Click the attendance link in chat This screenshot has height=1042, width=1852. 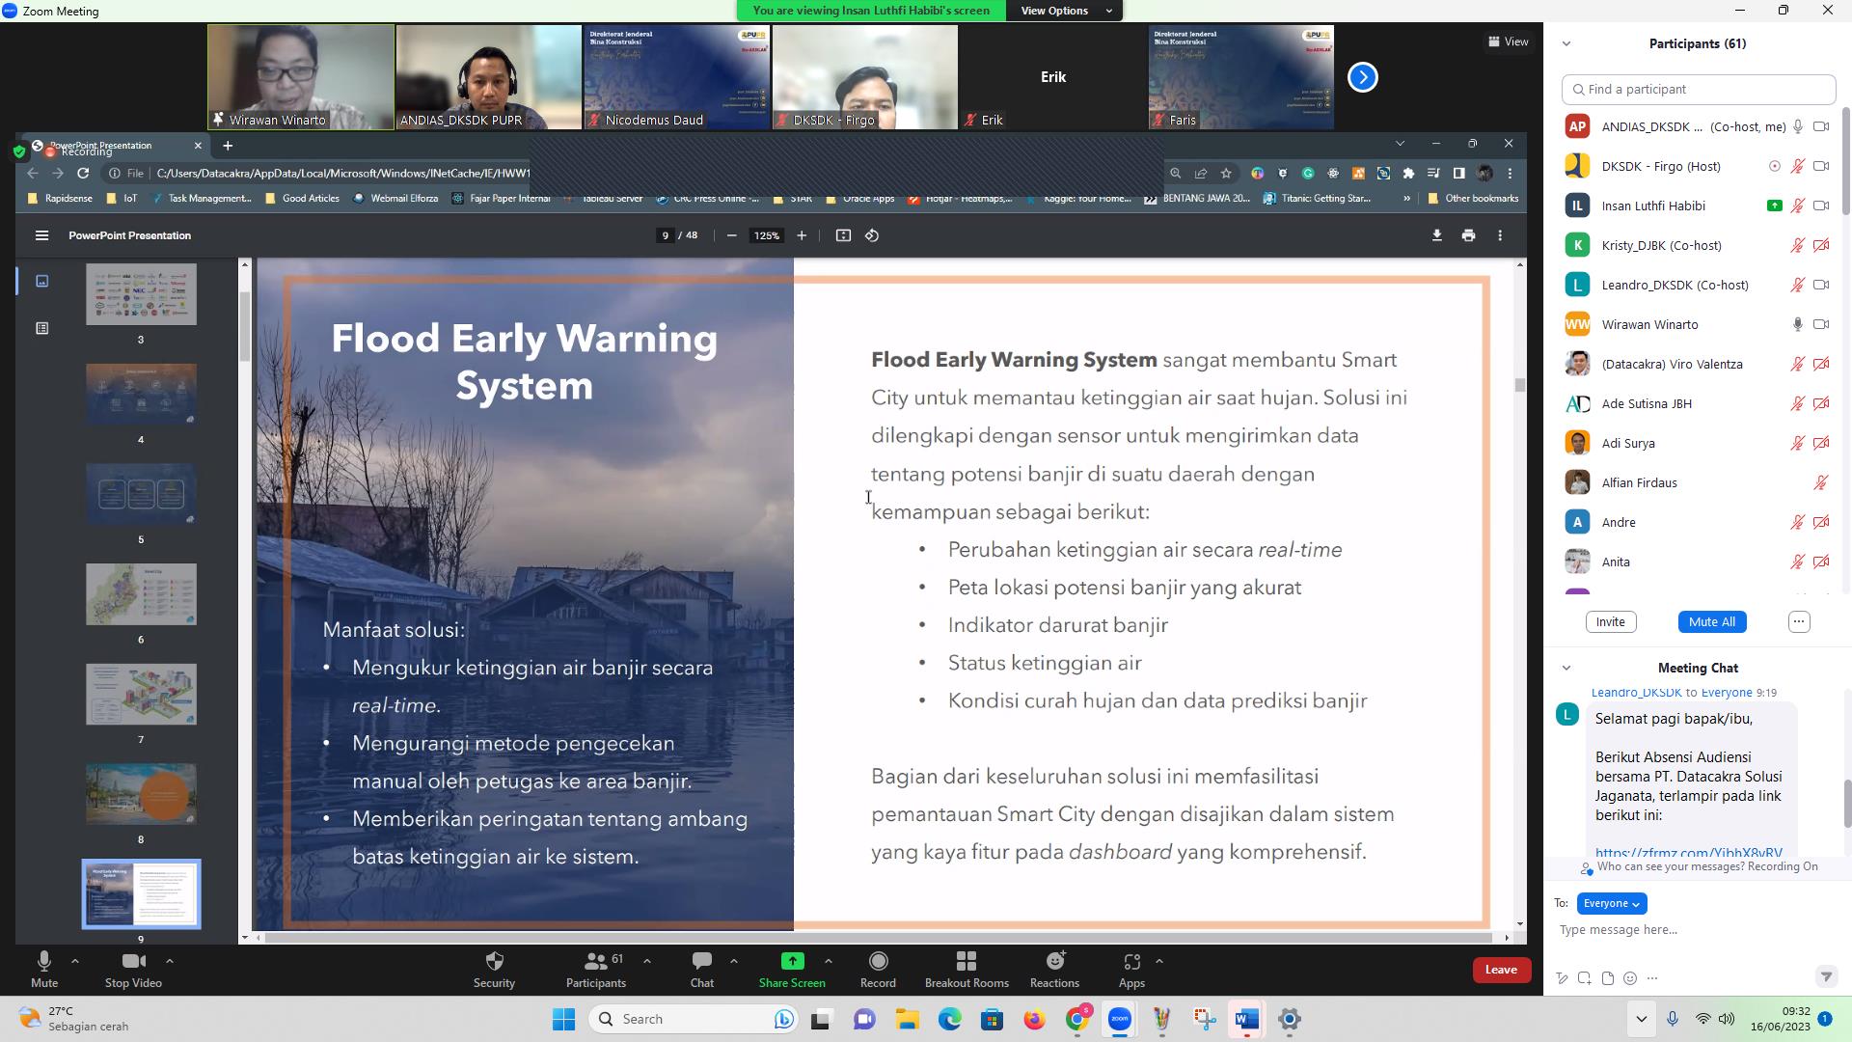pos(1685,853)
